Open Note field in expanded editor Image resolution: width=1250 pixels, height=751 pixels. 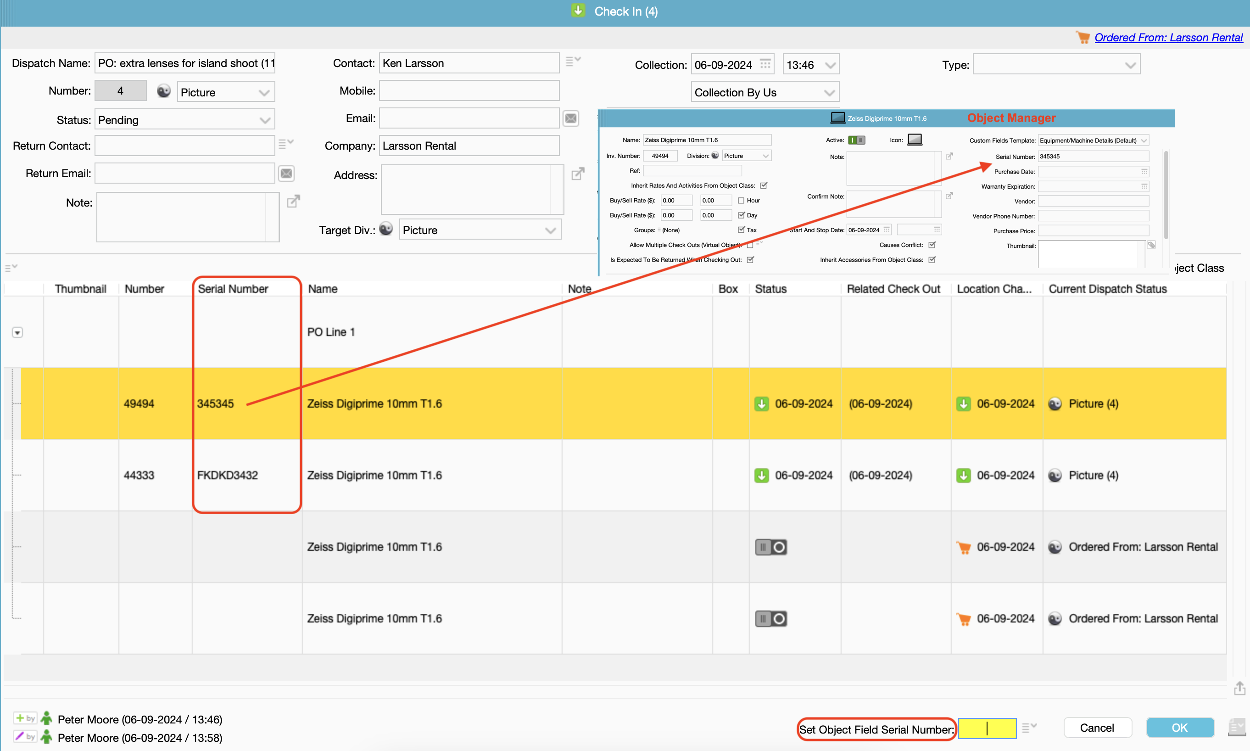coord(293,202)
